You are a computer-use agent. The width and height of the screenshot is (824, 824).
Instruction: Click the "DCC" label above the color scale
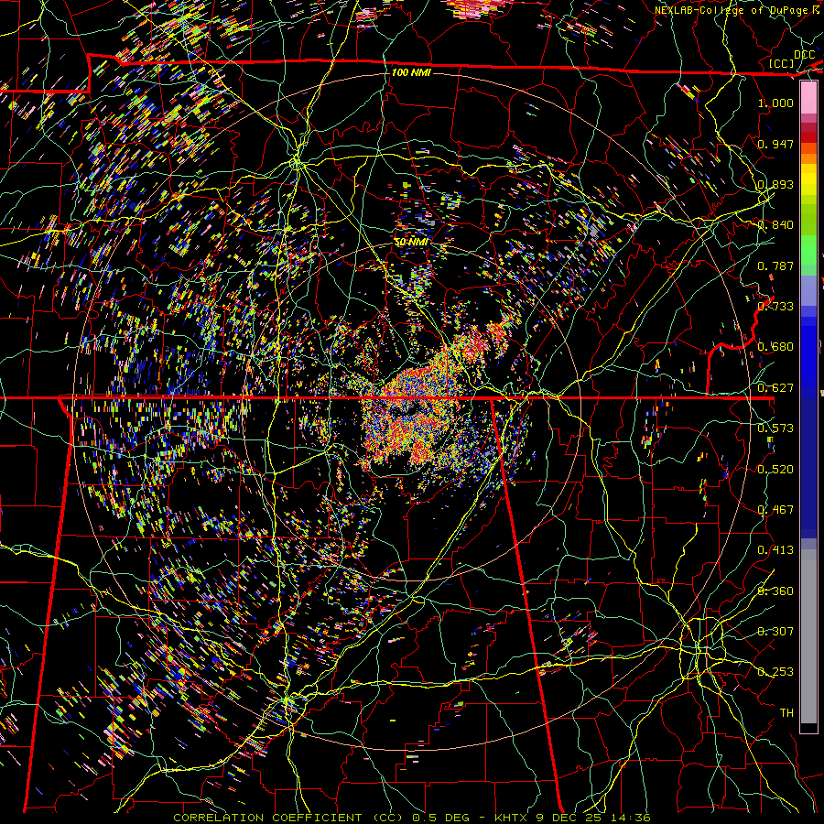coord(804,55)
